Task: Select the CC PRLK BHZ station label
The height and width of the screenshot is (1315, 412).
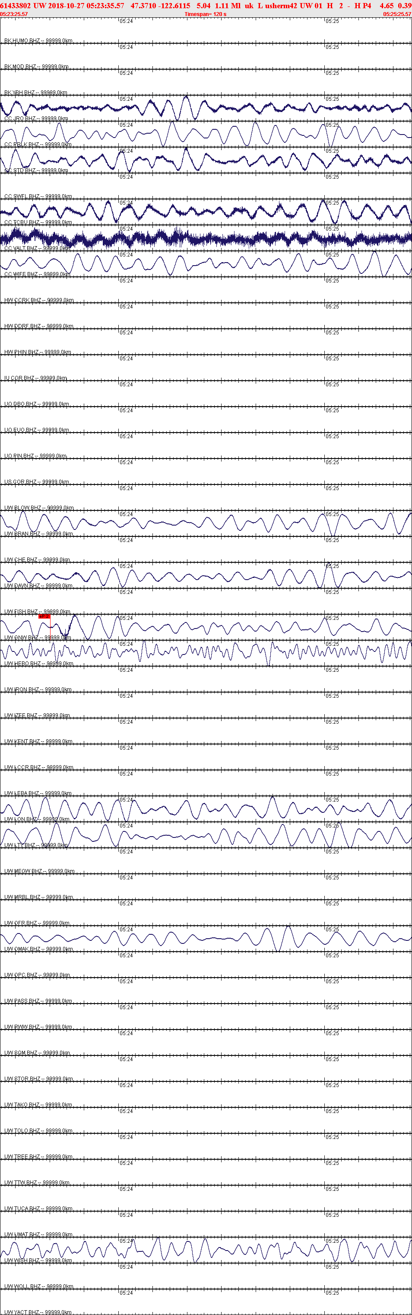Action: tap(38, 145)
